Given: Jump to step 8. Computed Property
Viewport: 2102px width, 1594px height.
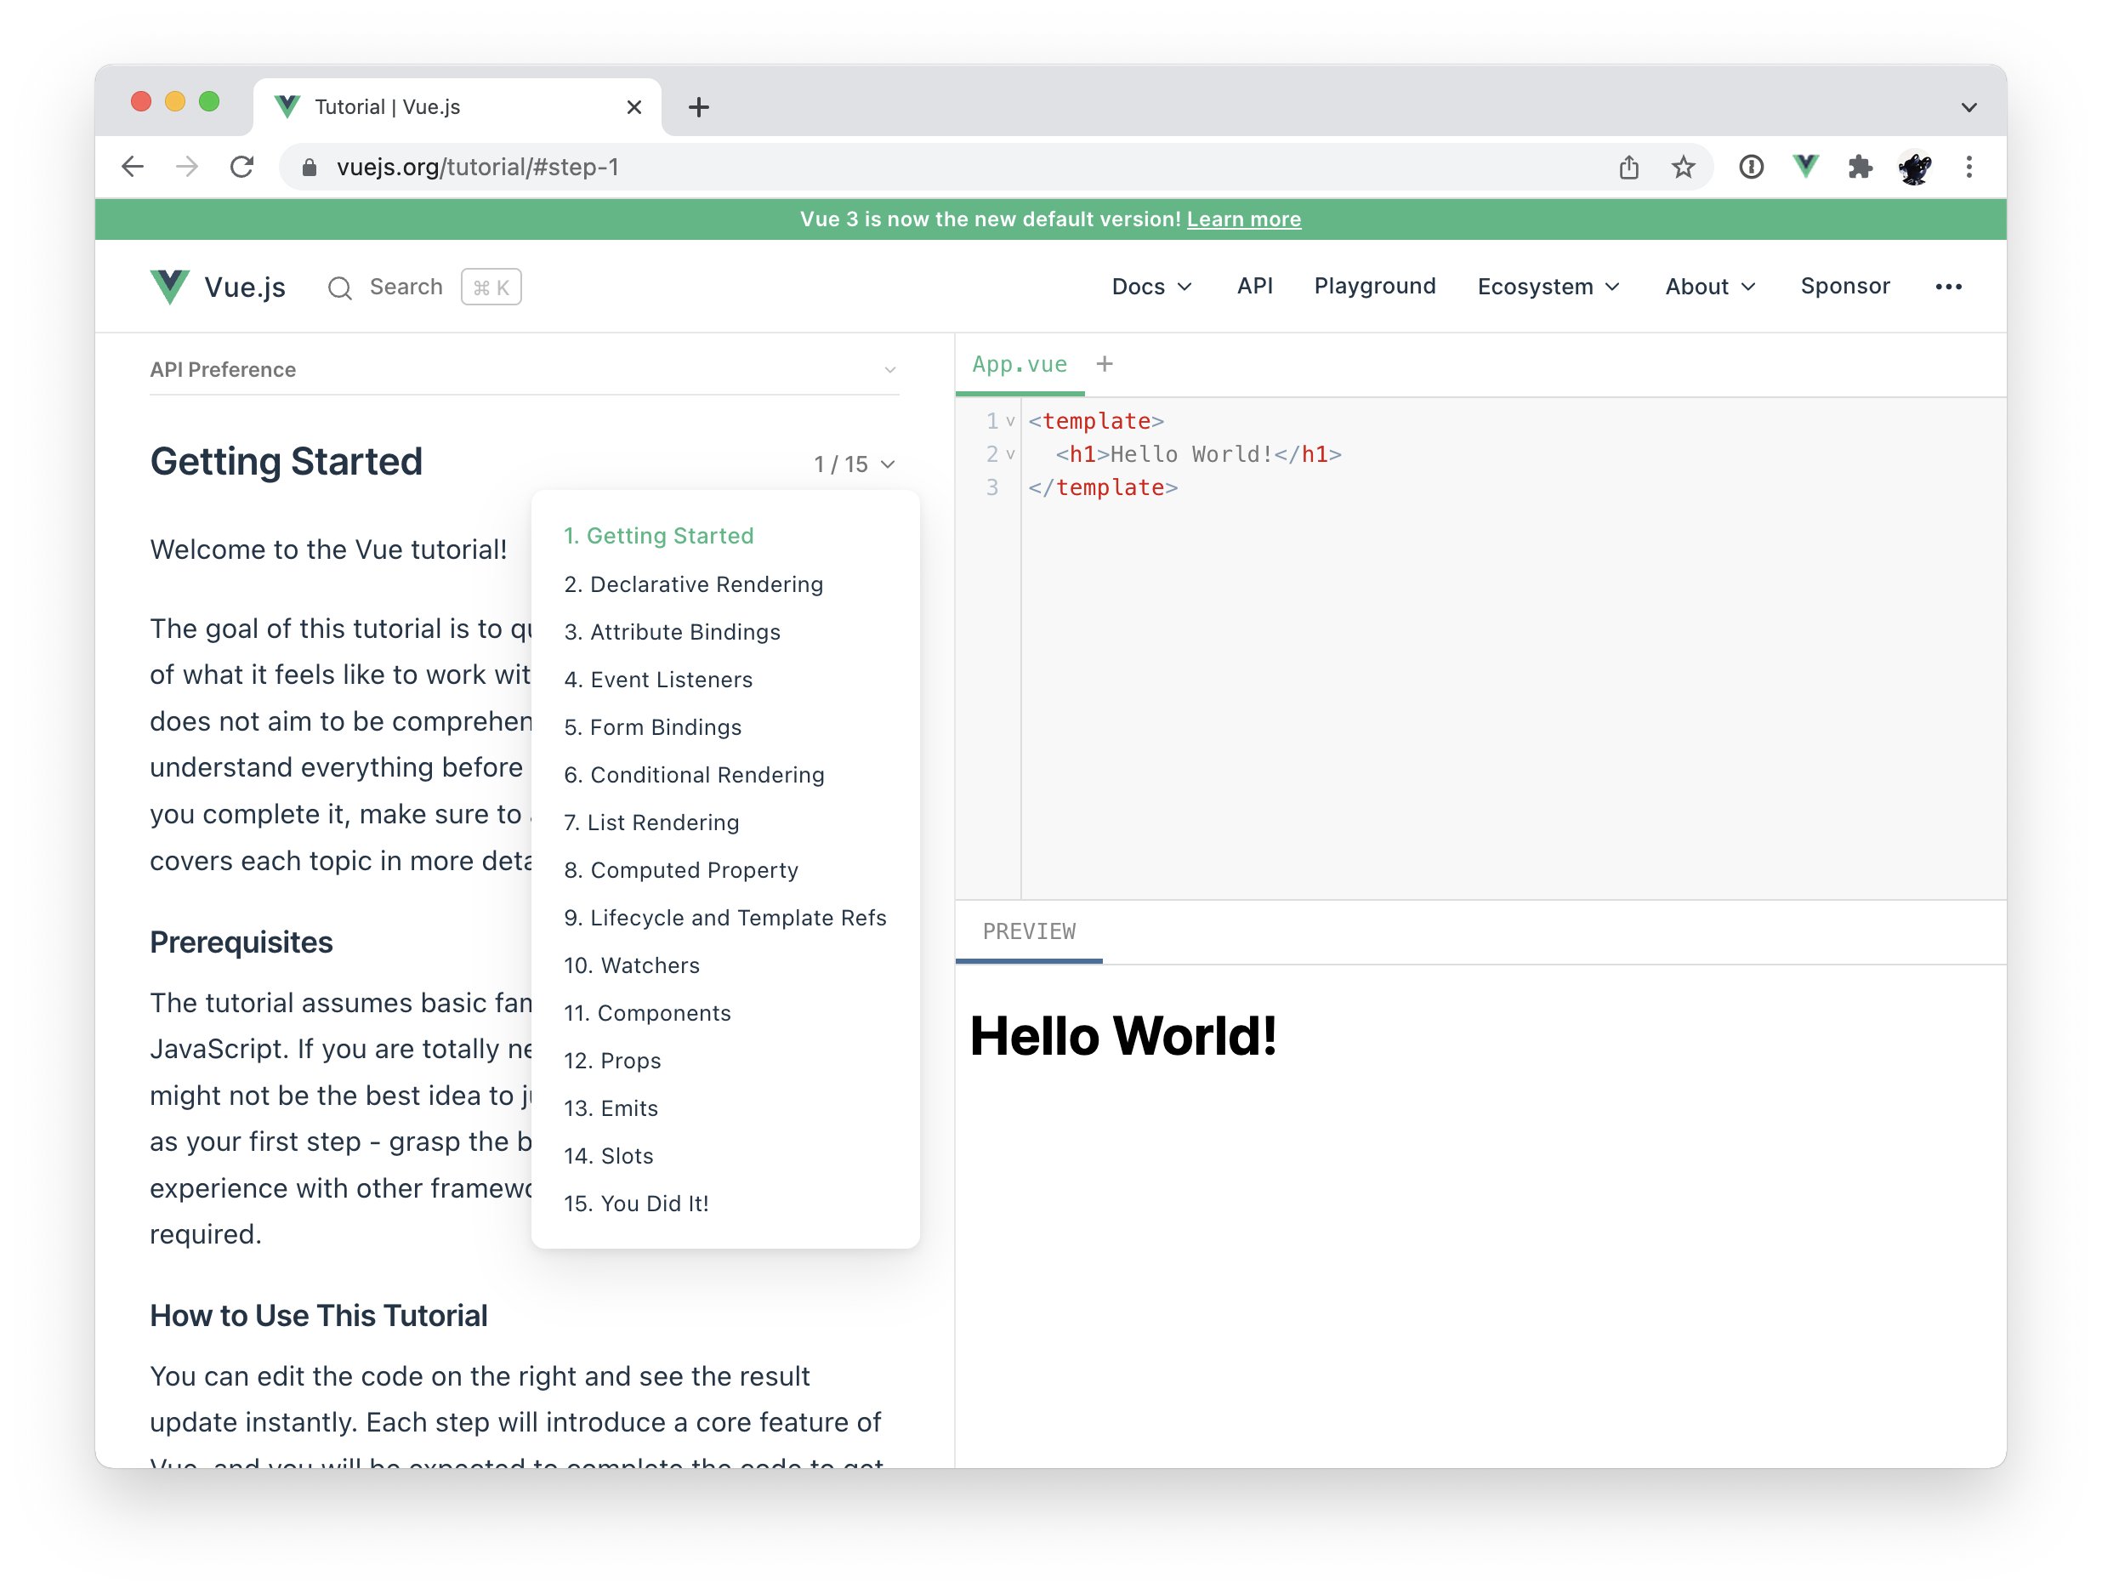Looking at the screenshot, I should tap(680, 869).
